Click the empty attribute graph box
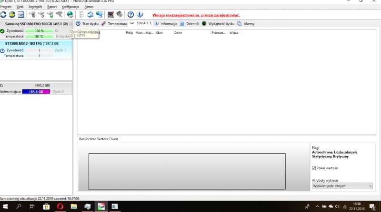 tap(187, 171)
